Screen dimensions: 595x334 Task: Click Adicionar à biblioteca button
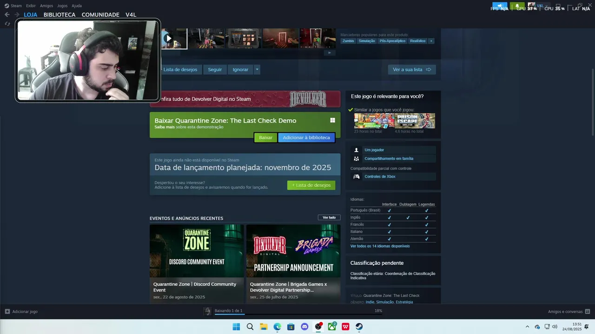[x=306, y=138]
